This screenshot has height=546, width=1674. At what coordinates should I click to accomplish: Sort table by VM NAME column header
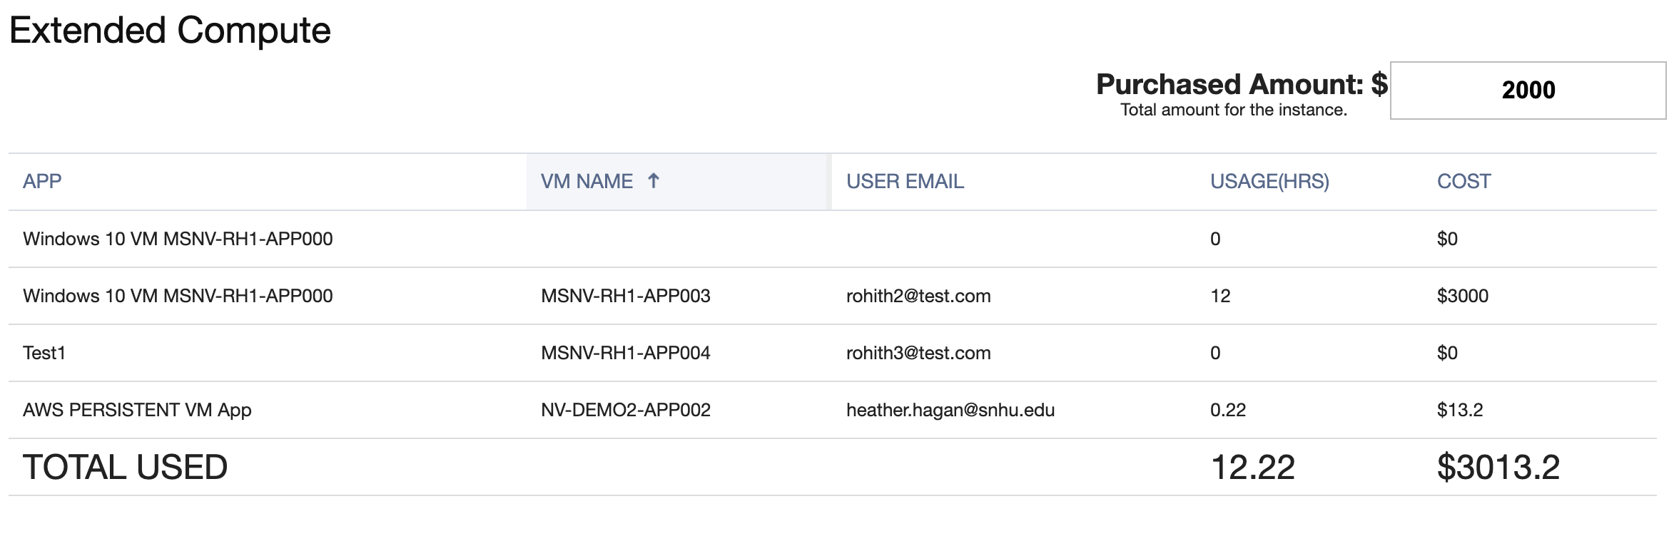point(587,182)
